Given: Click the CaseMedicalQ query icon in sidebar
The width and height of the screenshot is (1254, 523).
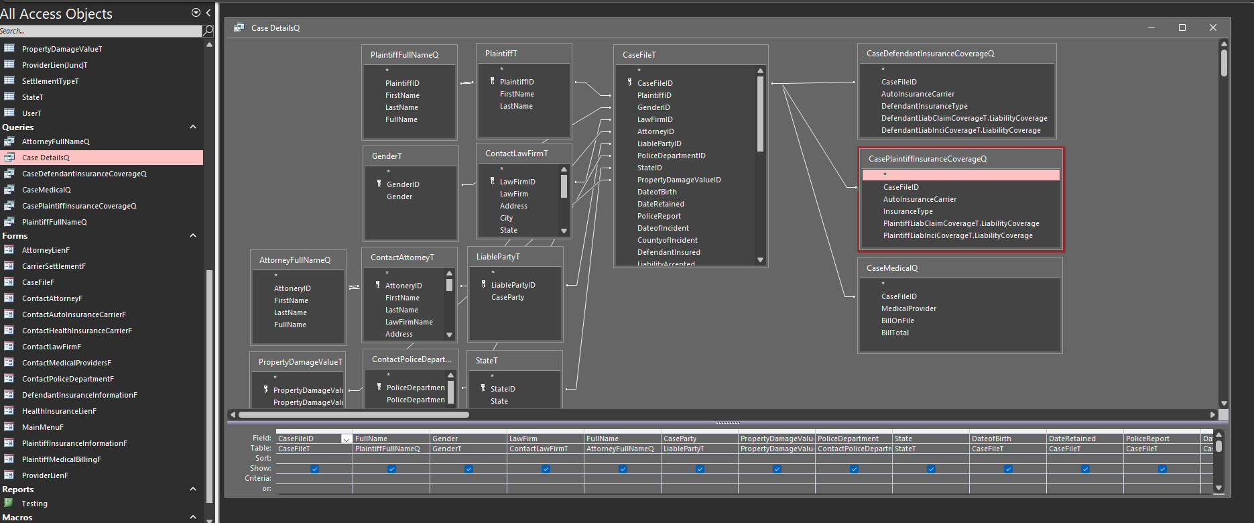Looking at the screenshot, I should coord(9,190).
